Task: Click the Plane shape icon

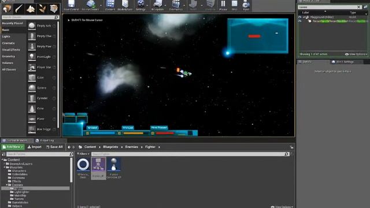Action: pos(32,119)
